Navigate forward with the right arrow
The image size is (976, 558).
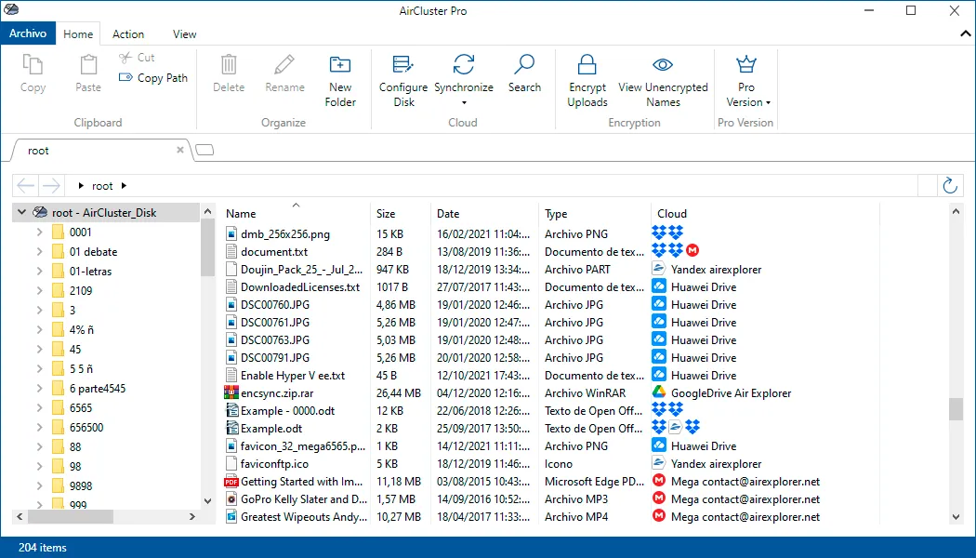(x=51, y=186)
